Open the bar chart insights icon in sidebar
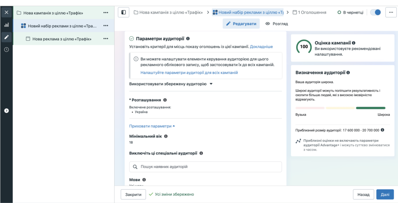Image resolution: width=398 pixels, height=203 pixels. tap(7, 25)
